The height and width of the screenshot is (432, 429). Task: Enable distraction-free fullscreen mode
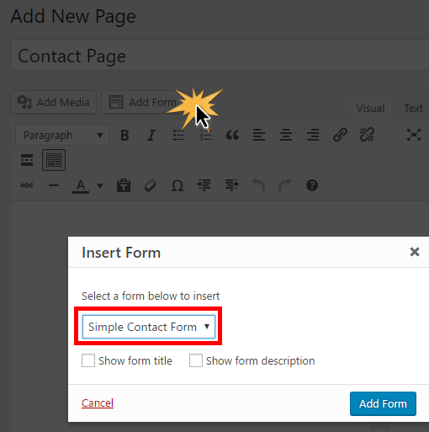coord(414,135)
